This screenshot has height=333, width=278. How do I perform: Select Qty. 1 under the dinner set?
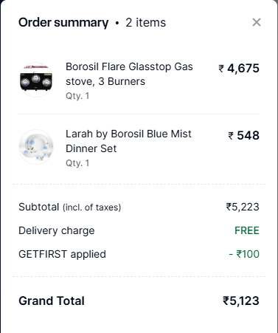[77, 163]
